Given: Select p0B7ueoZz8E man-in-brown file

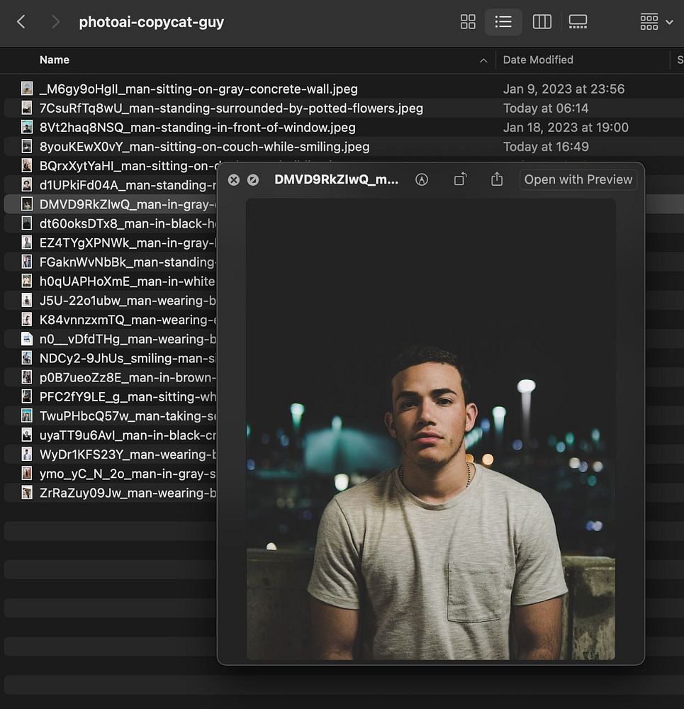Looking at the screenshot, I should click(x=111, y=377).
